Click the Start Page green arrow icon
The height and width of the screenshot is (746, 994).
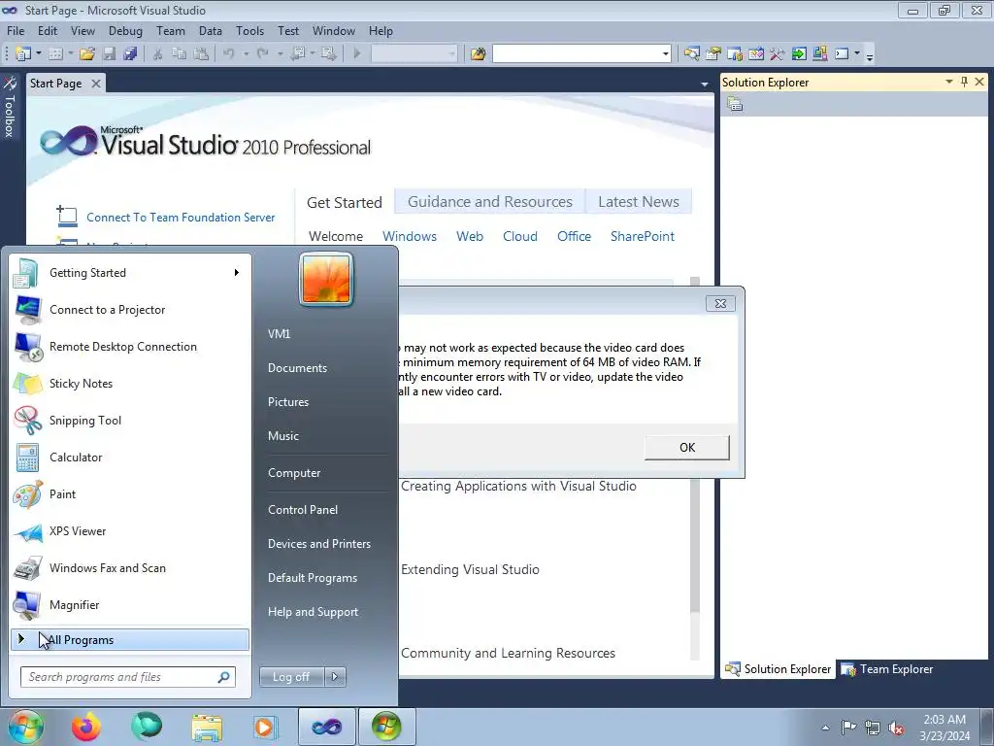(x=799, y=54)
